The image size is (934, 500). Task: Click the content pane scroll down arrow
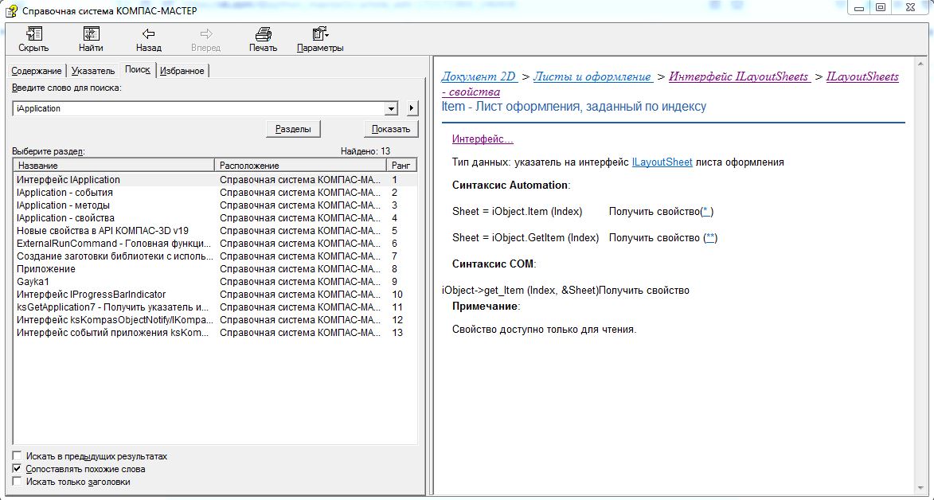tap(920, 487)
